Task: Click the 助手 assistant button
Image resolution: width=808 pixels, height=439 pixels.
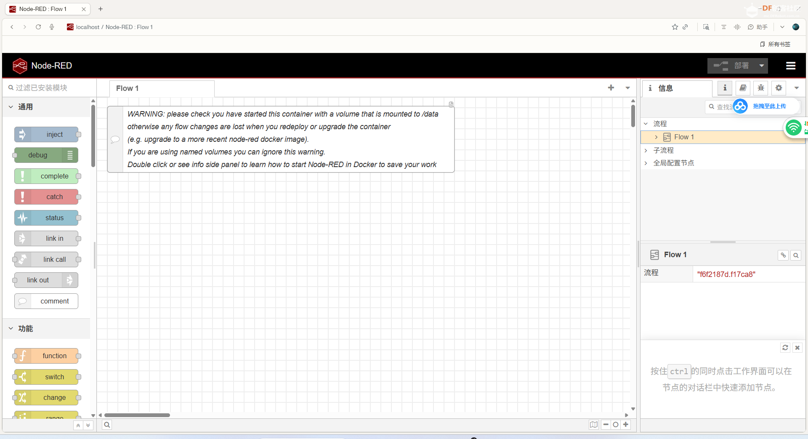Action: point(758,27)
